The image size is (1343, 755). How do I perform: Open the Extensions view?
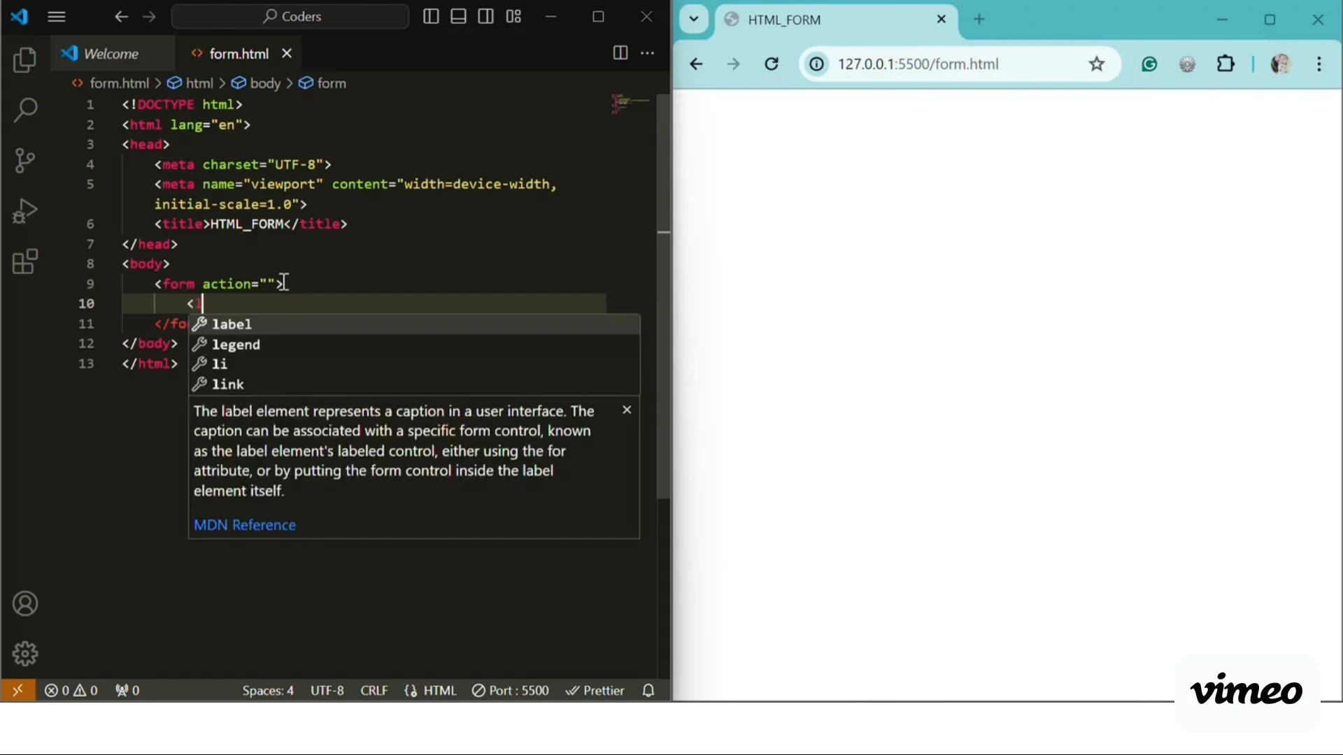tap(25, 261)
